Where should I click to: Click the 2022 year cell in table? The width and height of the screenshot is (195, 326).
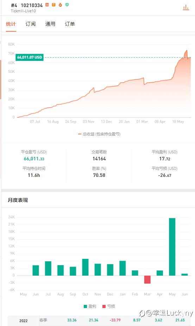click(24, 321)
